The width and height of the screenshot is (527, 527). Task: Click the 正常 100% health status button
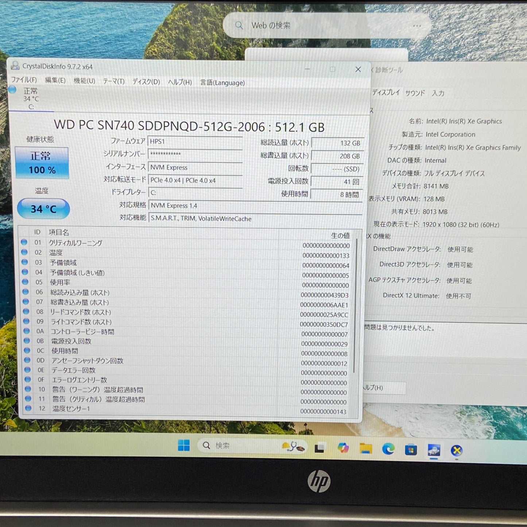pos(42,162)
